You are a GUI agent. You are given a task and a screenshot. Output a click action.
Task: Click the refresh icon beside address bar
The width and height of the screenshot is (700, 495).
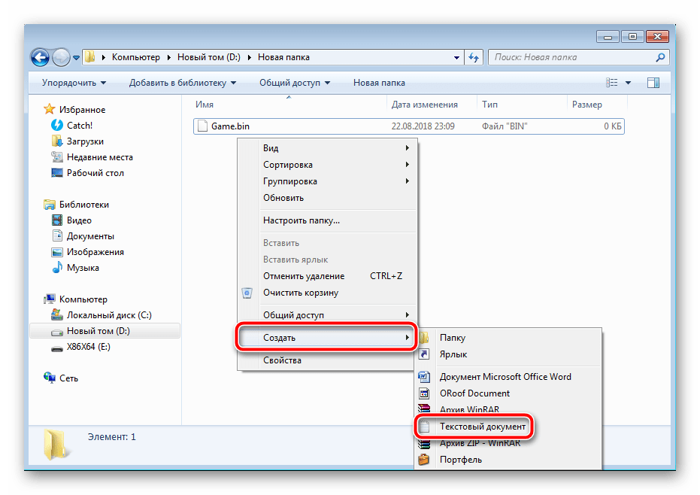(x=474, y=57)
